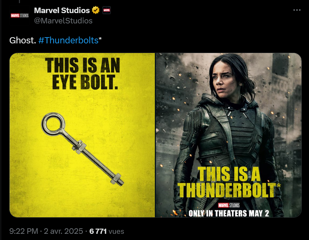This screenshot has height=240, width=309.
Task: Click the gold verified checkmark badge
Action: (x=96, y=10)
